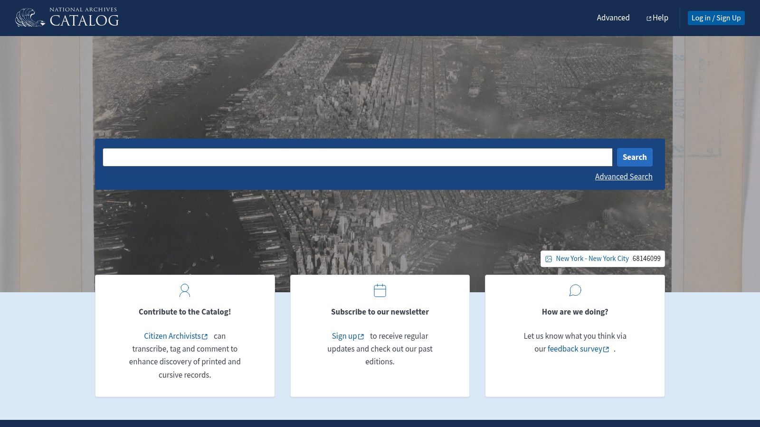760x427 pixels.
Task: Click the calendar icon above newsletter heading
Action: pyautogui.click(x=380, y=290)
